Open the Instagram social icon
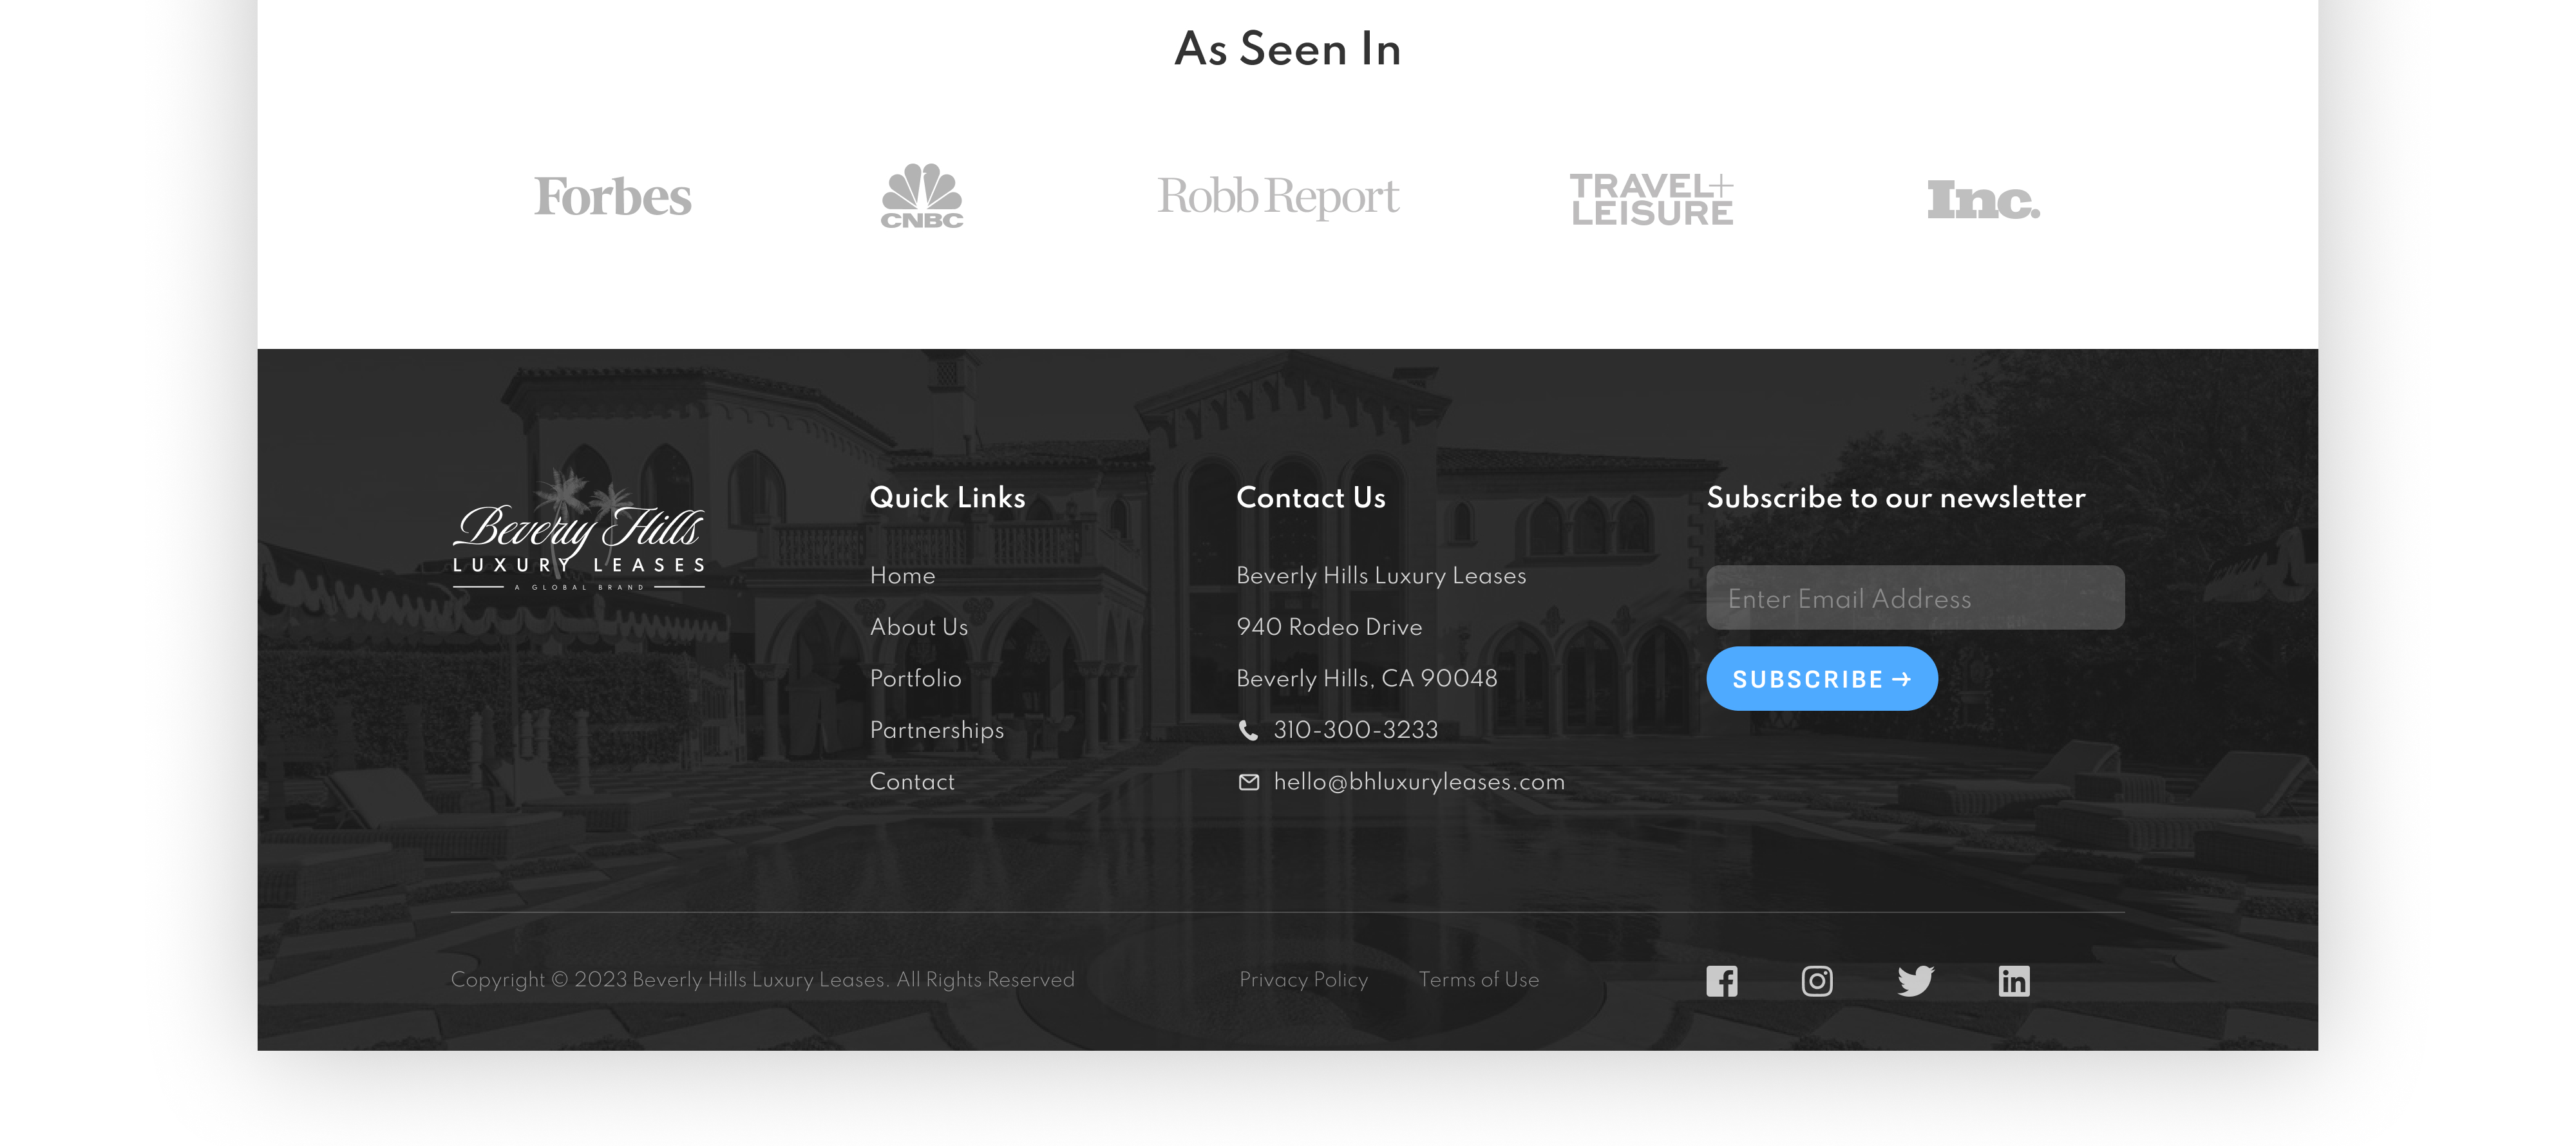Screen dimensions: 2576x1146 pyautogui.click(x=1816, y=981)
